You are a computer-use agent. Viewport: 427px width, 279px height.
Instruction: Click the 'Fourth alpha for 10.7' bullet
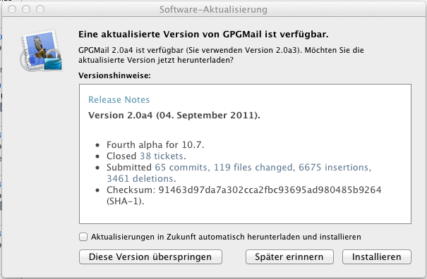coord(155,144)
